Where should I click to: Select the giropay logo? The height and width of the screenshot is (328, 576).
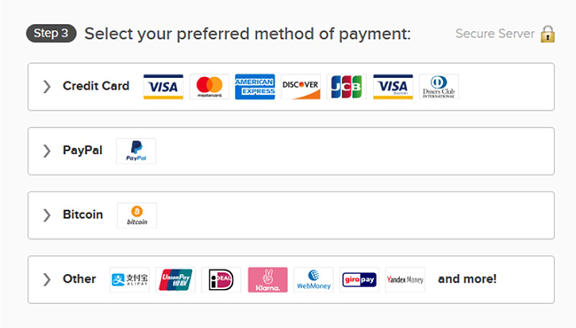coord(359,279)
